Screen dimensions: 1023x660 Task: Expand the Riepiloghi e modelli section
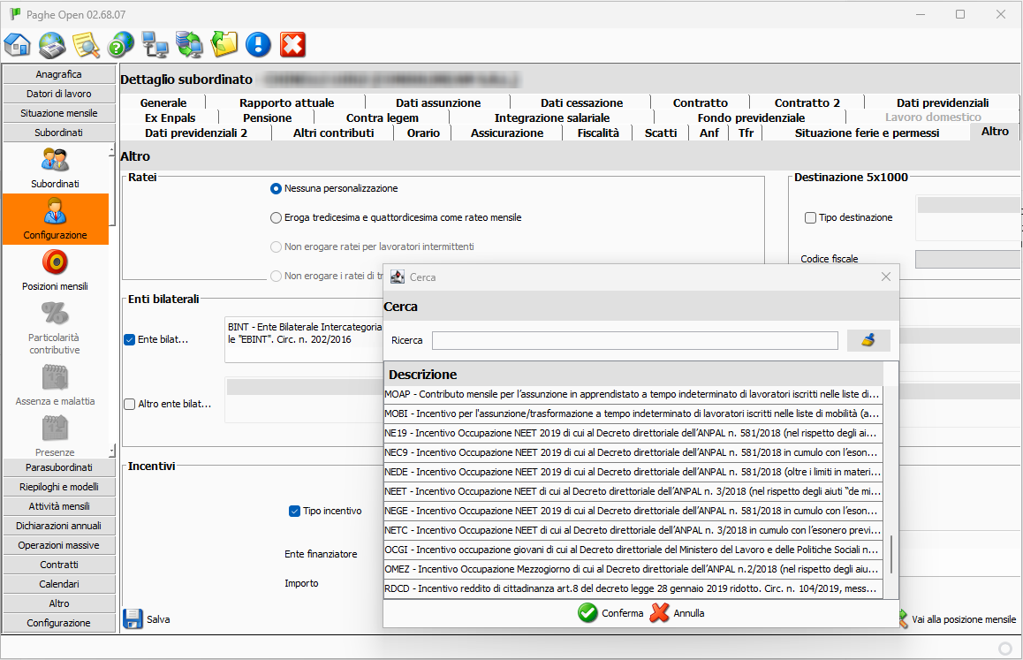click(x=58, y=487)
